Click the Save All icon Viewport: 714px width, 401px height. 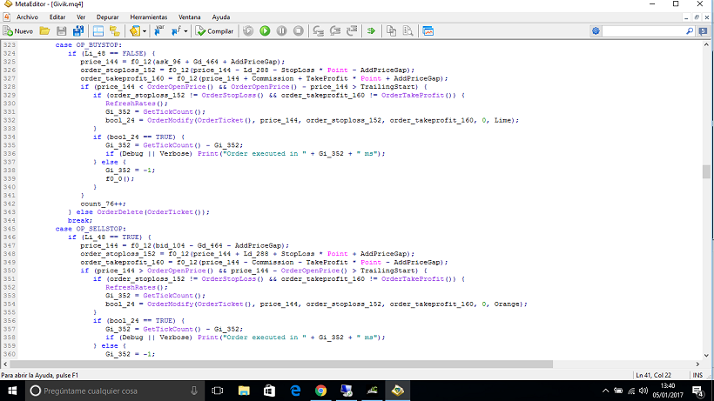(77, 31)
